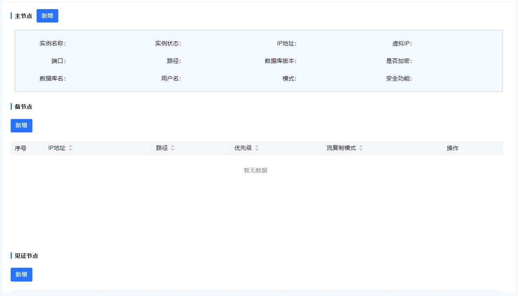Click the 虚拟IP field label
The height and width of the screenshot is (296, 518).
pos(402,43)
